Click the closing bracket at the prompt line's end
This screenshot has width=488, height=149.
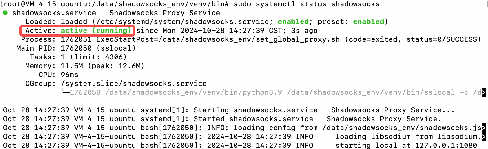[486, 4]
